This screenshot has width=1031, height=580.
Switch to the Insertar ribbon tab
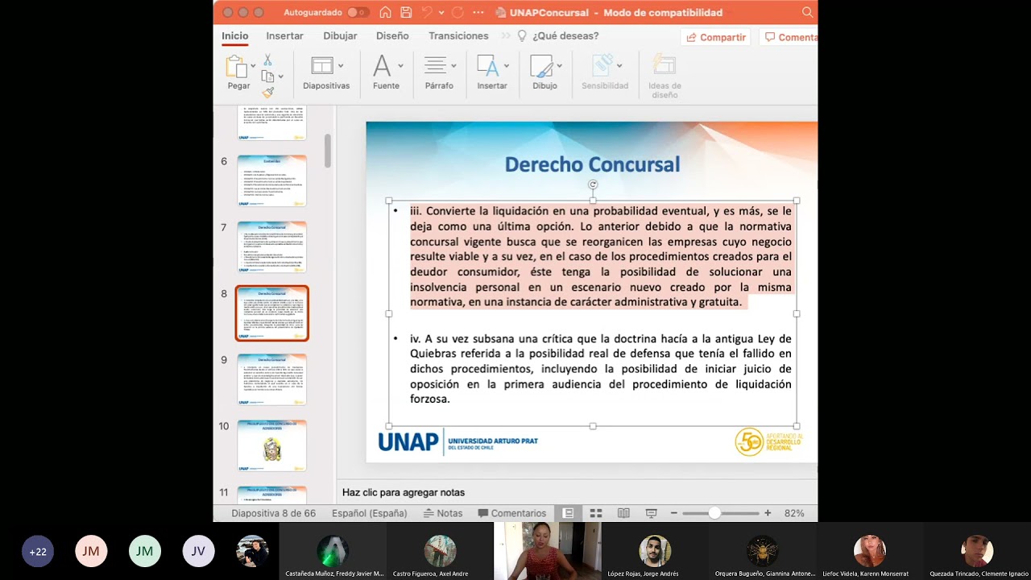[284, 36]
